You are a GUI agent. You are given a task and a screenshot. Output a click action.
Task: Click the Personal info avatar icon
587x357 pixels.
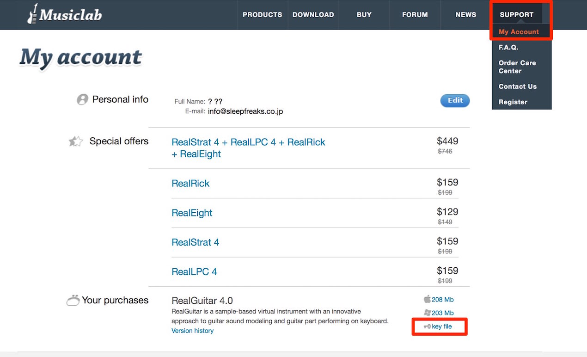click(x=82, y=99)
